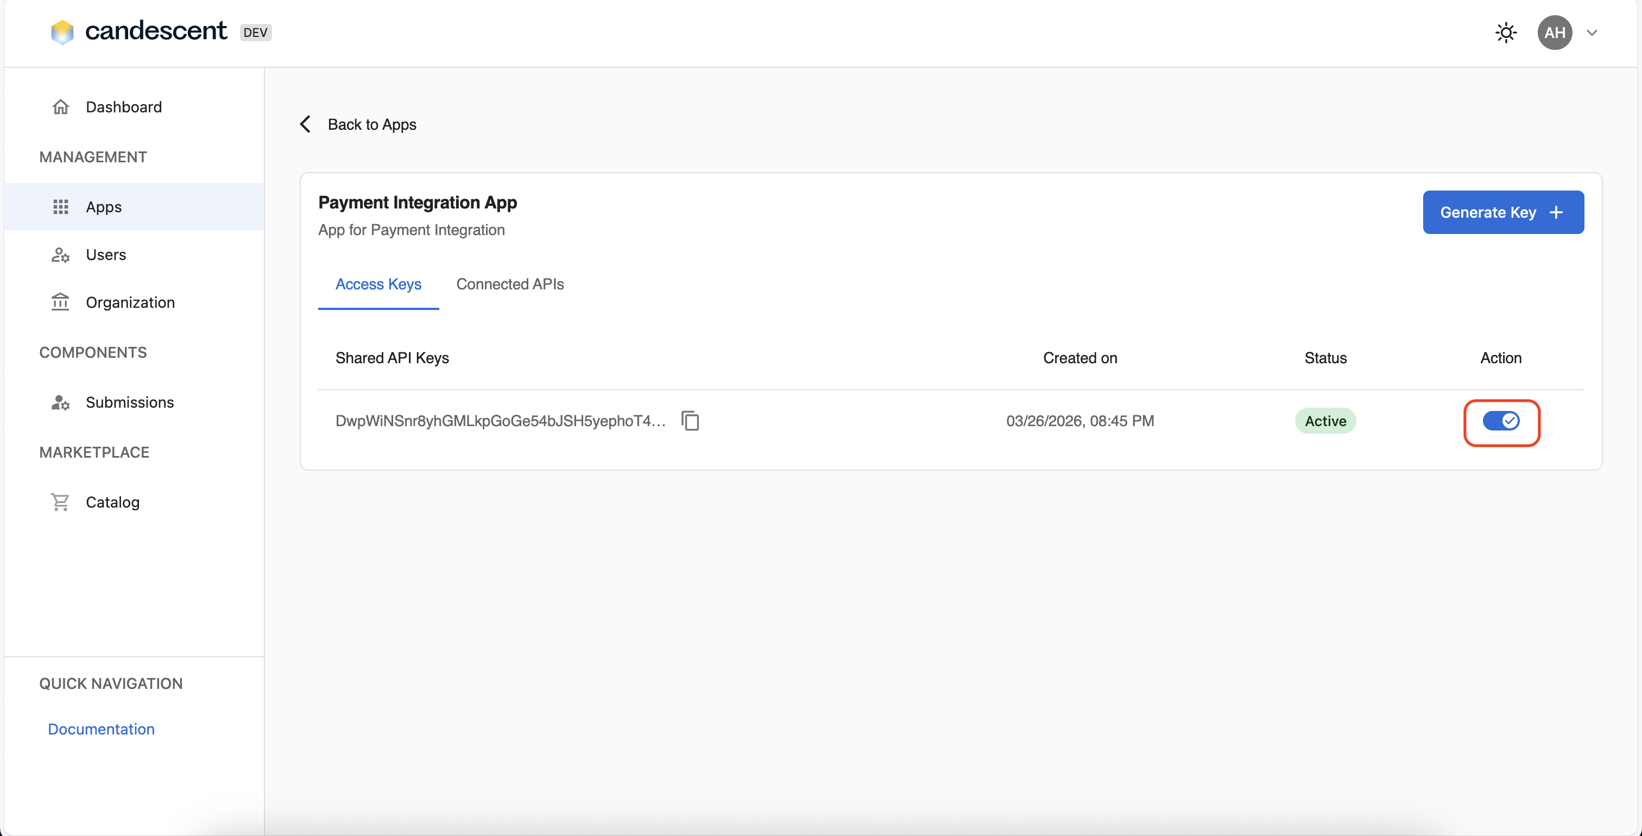Go back using the left chevron arrow
Screen dimensions: 1642x836
point(306,124)
